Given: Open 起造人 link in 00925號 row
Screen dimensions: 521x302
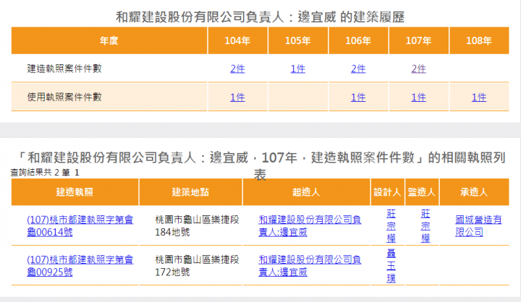Looking at the screenshot, I should point(310,265).
